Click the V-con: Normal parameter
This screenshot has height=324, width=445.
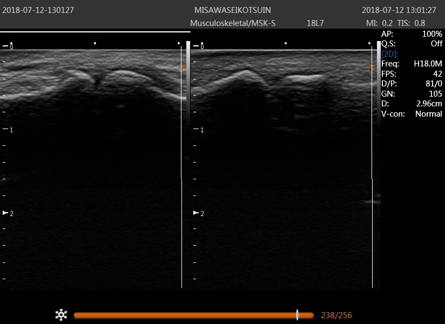click(412, 114)
